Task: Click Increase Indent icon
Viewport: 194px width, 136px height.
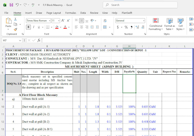Action: (x=98, y=27)
